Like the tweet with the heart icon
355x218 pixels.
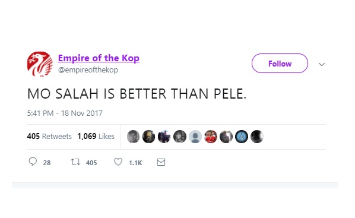coord(118,162)
